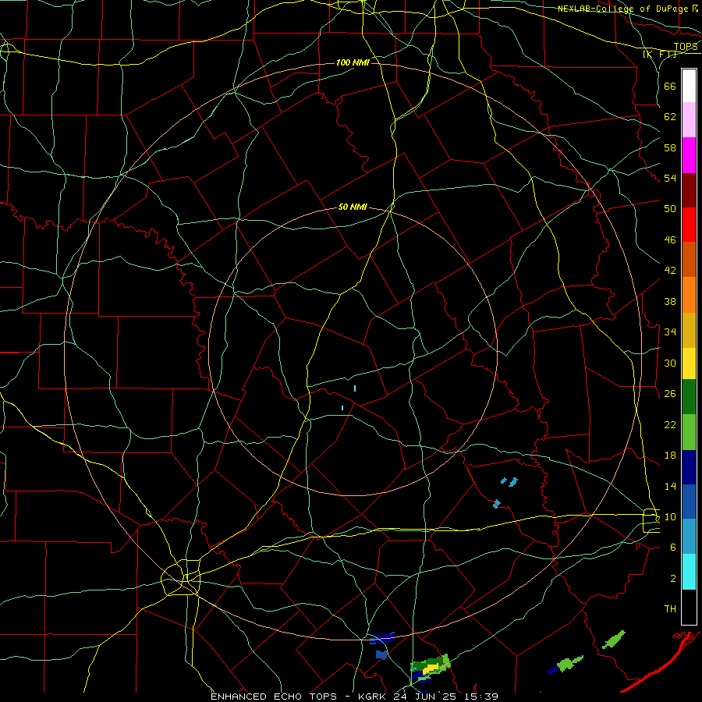
Task: Click the "38" scale label
Action: (x=670, y=301)
